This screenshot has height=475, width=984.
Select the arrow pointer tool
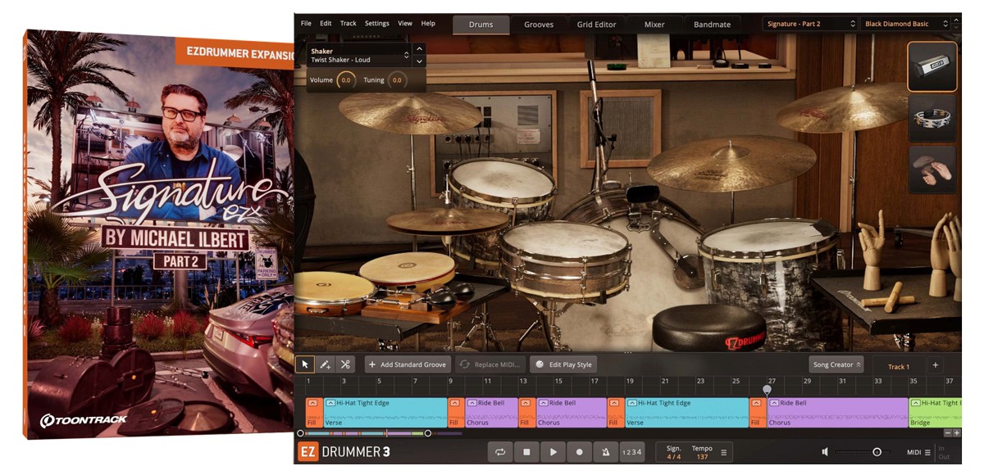pyautogui.click(x=305, y=364)
